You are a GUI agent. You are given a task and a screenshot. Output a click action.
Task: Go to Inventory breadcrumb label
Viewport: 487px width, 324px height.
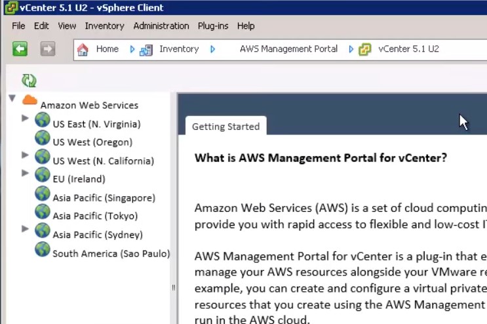[179, 49]
